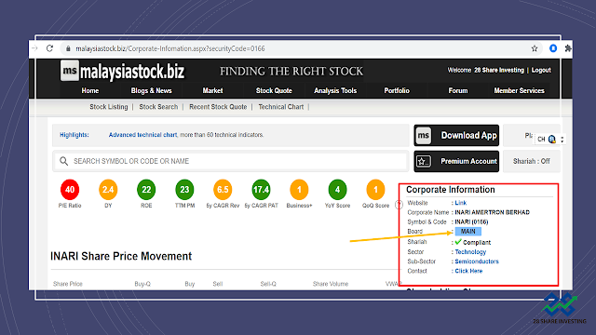Open the Stock Quote menu
The width and height of the screenshot is (596, 335).
click(x=274, y=91)
